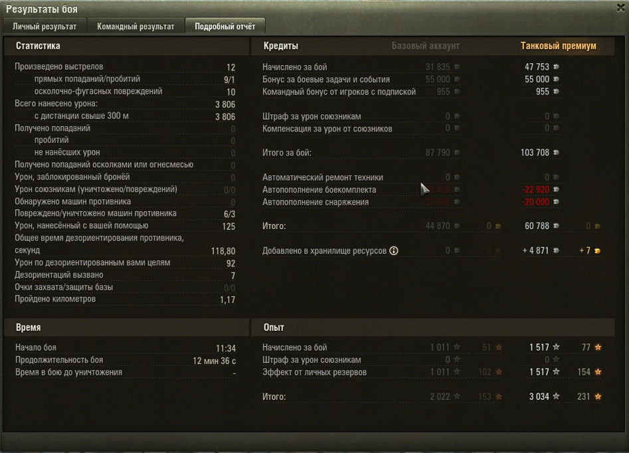
Task: Click the Продолжительность боя row
Action: 125,360
